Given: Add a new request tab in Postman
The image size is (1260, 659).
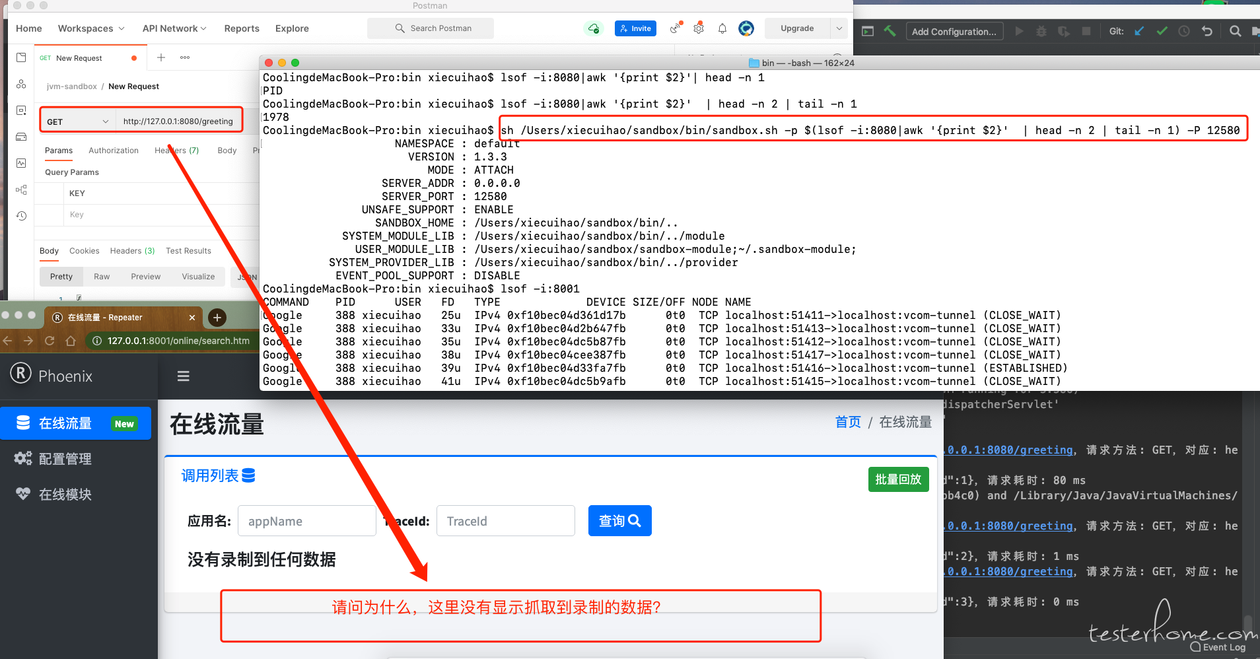Looking at the screenshot, I should coord(160,57).
